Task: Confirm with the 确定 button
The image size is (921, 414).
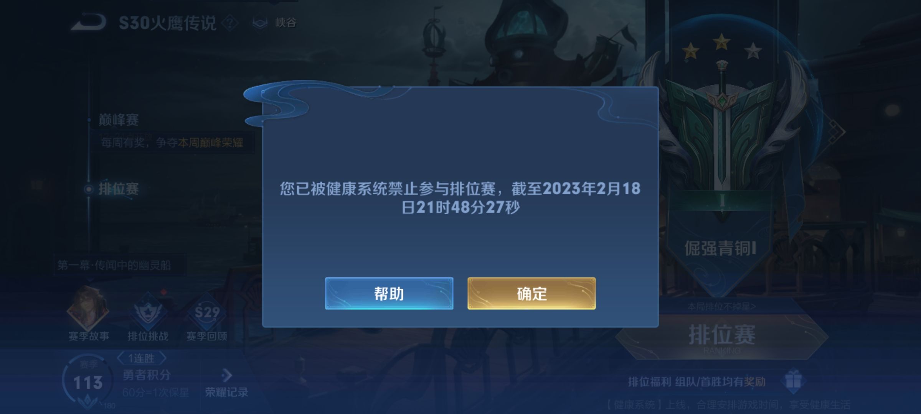Action: [531, 293]
